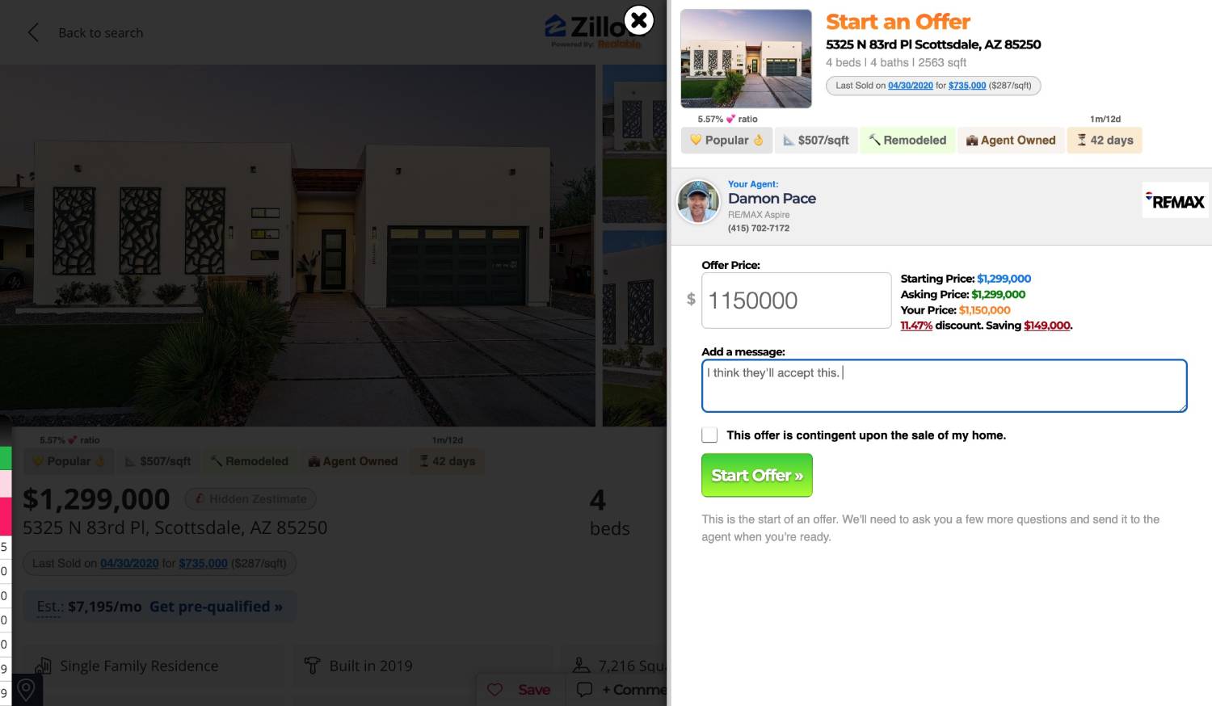
Task: Open the $735,000 last sold price link
Action: pyautogui.click(x=967, y=86)
